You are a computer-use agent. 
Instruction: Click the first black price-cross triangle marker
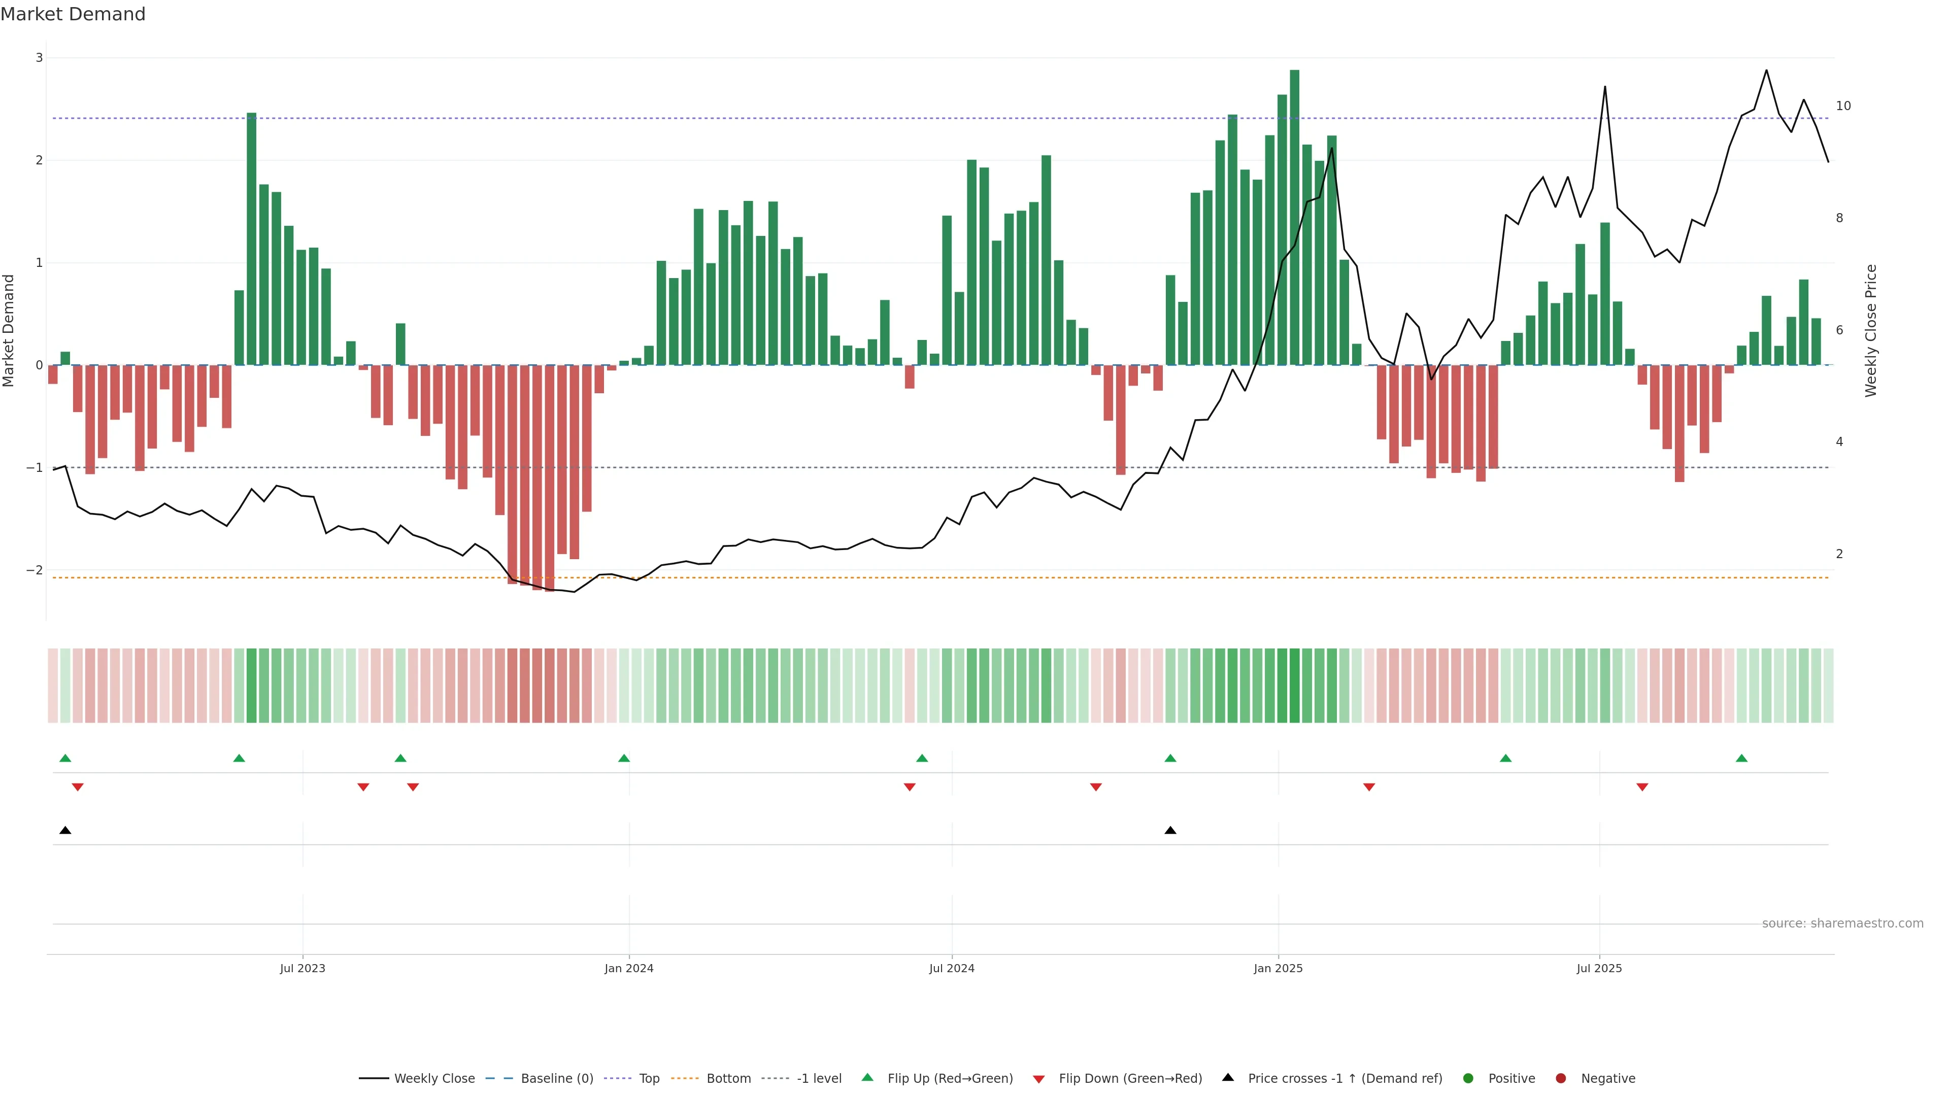tap(65, 831)
